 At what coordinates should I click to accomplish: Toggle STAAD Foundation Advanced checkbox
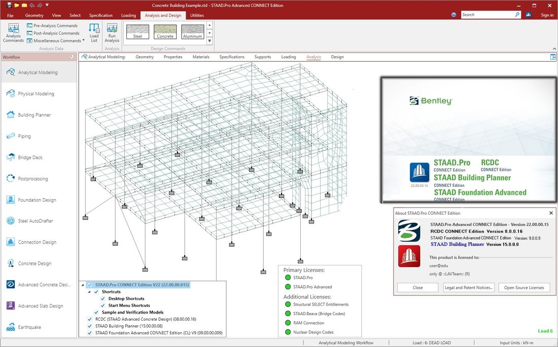tap(90, 333)
